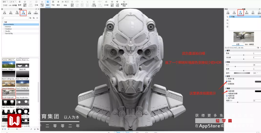Click the Region (区域) render icon
261x133 pixels.
36,3
